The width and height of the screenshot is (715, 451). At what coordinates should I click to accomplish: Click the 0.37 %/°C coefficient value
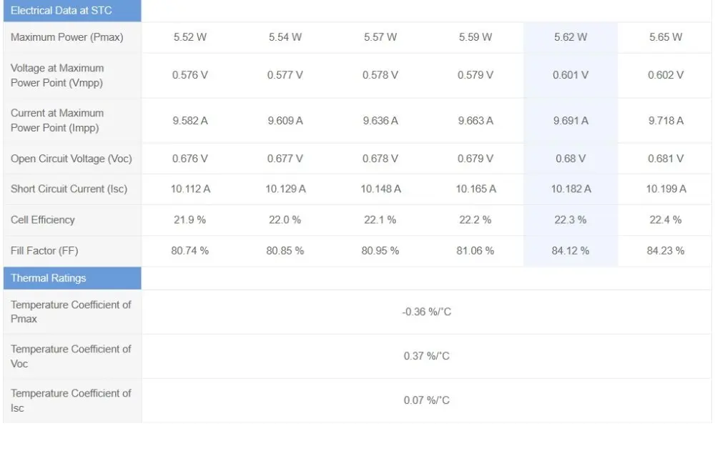[x=426, y=356]
